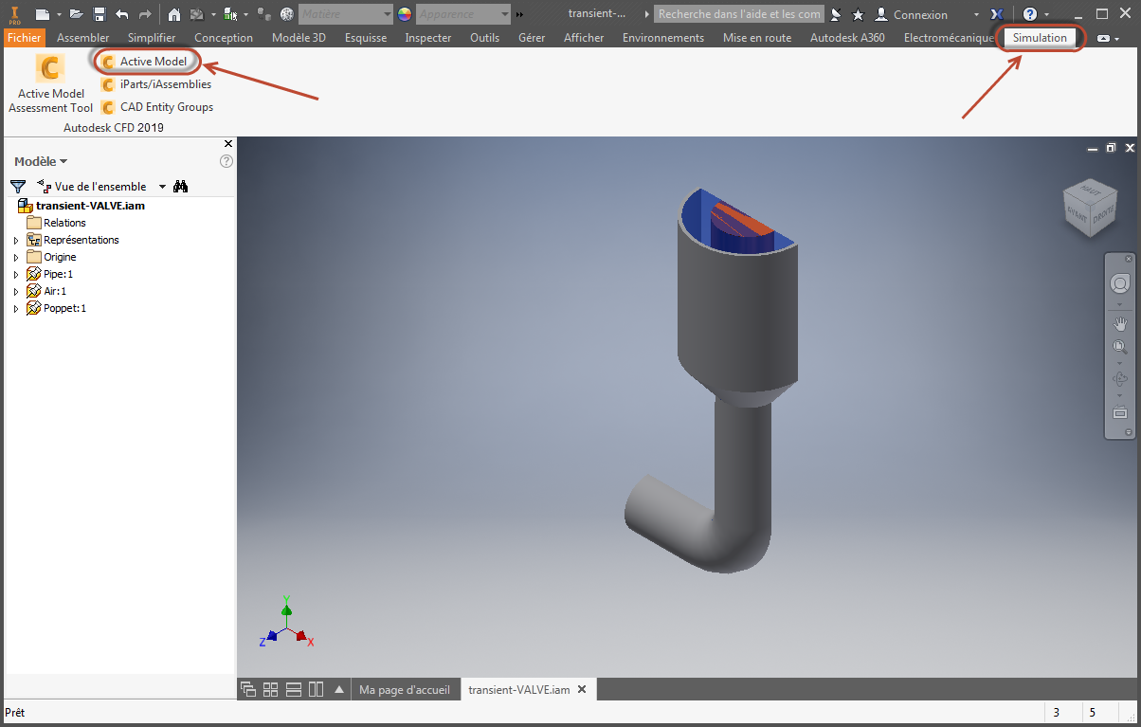Click the binoculars find icon
Viewport: 1141px width, 727px height.
(x=181, y=187)
